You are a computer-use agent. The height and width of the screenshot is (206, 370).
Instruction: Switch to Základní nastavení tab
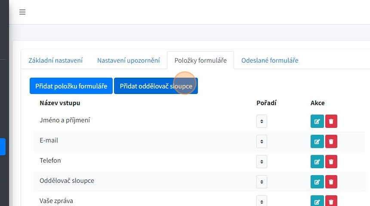(55, 61)
